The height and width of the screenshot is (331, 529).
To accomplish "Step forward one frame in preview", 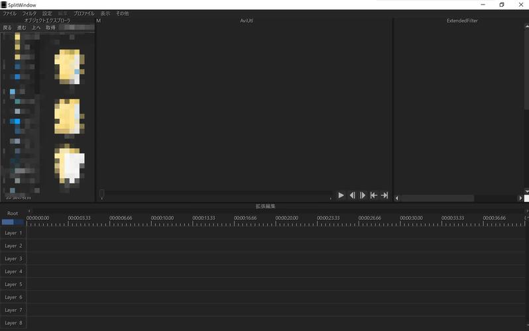I will [x=363, y=195].
